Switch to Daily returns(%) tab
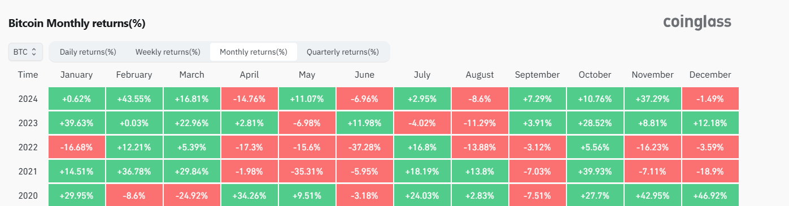The width and height of the screenshot is (789, 206). (x=88, y=52)
